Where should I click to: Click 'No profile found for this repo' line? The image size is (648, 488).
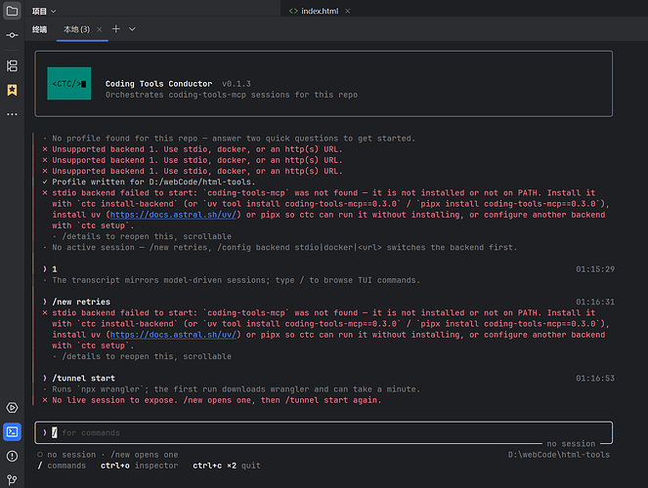pyautogui.click(x=234, y=139)
